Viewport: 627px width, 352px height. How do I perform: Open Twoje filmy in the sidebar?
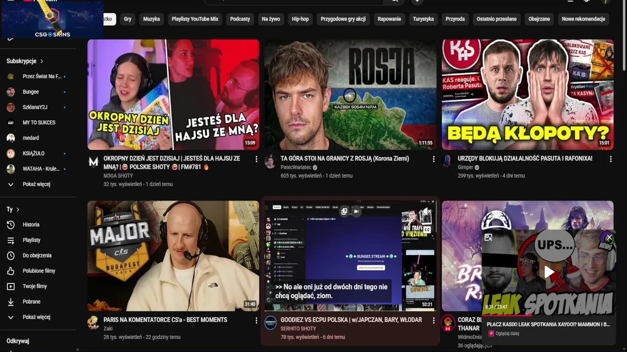tap(35, 286)
